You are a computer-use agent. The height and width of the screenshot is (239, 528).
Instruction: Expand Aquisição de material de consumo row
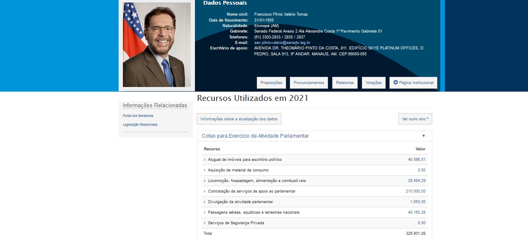[205, 170]
